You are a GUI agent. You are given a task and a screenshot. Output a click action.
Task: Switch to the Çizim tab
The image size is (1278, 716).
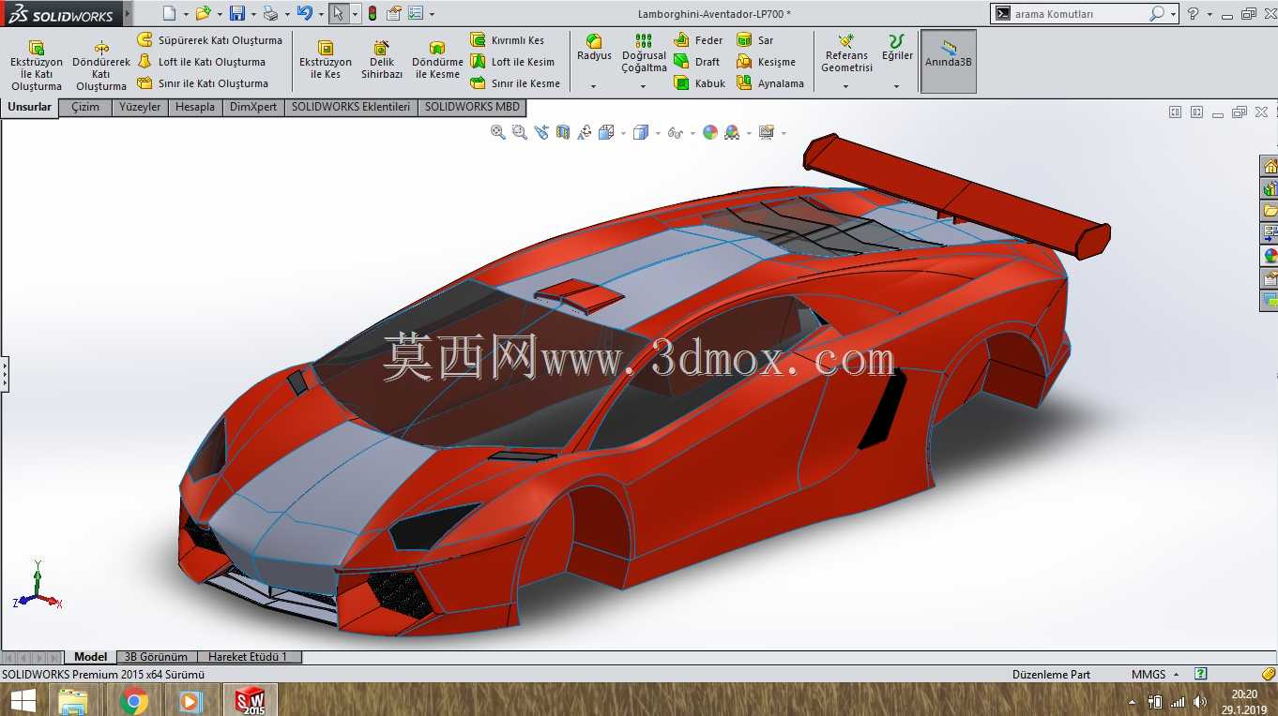85,107
